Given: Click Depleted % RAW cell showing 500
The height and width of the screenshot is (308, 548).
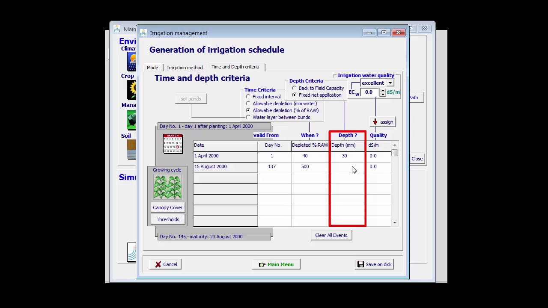Looking at the screenshot, I should [310, 167].
